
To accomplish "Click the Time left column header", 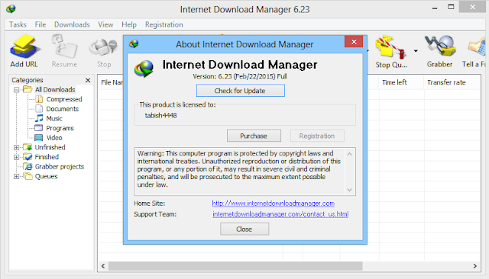I will [401, 82].
